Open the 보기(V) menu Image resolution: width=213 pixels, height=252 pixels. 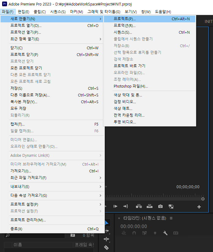(131, 12)
